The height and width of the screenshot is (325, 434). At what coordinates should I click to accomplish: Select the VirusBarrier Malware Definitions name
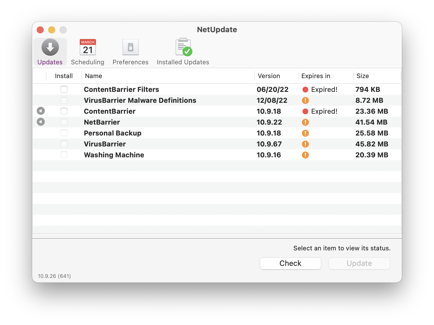140,100
